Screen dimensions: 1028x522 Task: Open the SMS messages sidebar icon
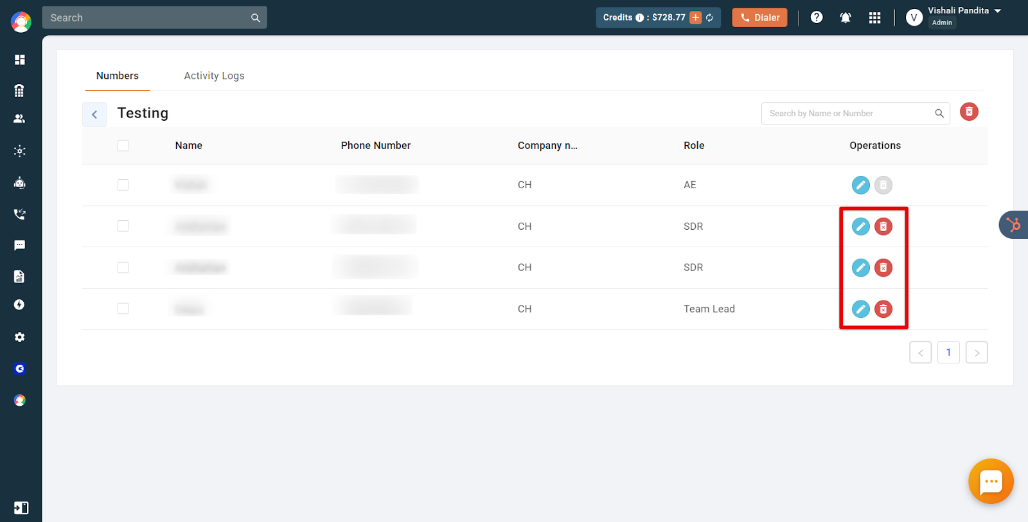tap(20, 245)
